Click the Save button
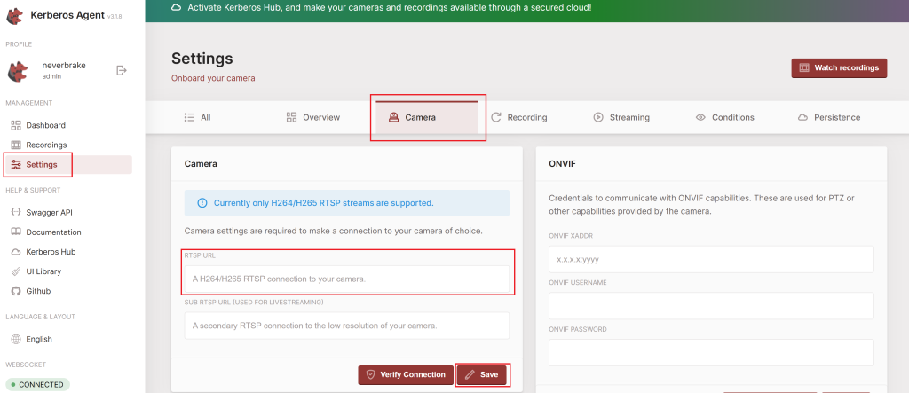Image resolution: width=909 pixels, height=393 pixels. (x=482, y=374)
